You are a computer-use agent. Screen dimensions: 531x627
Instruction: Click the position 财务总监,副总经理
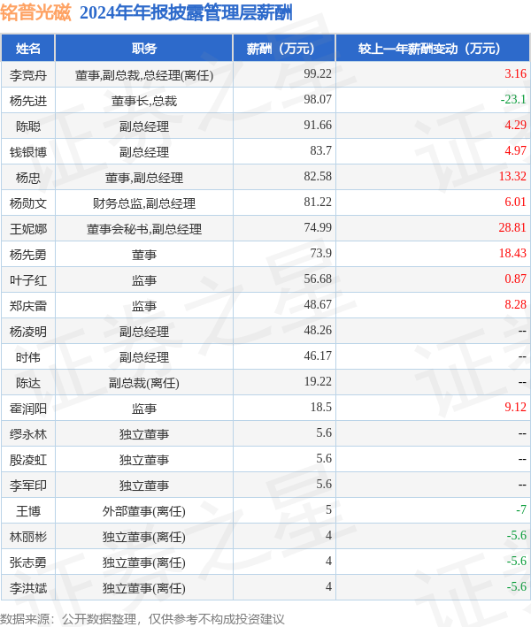click(144, 203)
